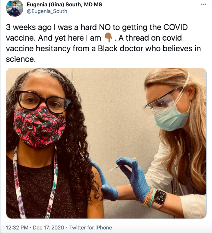Click the Twitter for iPhone source label

click(x=90, y=227)
